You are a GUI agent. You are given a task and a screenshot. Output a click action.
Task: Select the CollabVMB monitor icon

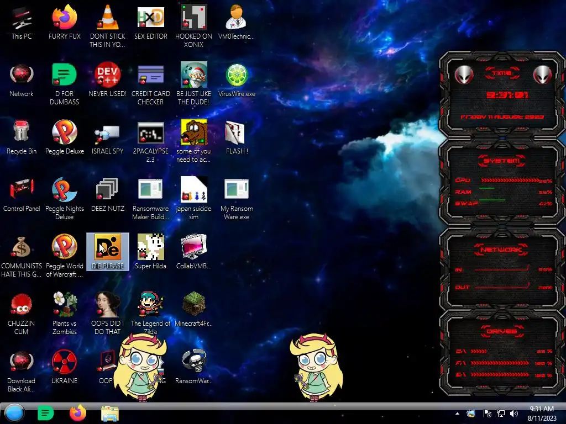pyautogui.click(x=194, y=247)
